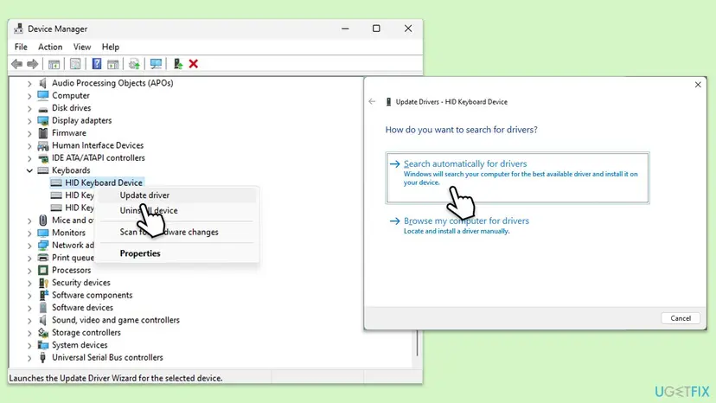Select the Security devices tree item

click(81, 283)
